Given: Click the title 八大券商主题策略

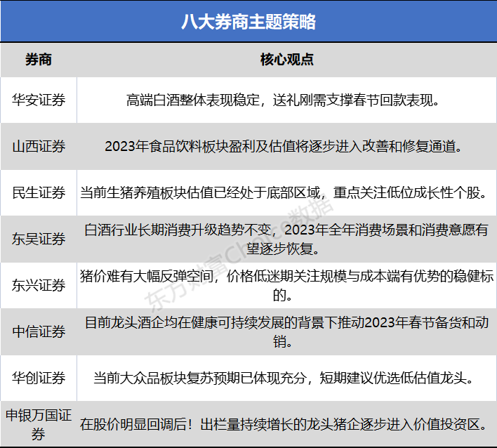Looking at the screenshot, I should [249, 22].
